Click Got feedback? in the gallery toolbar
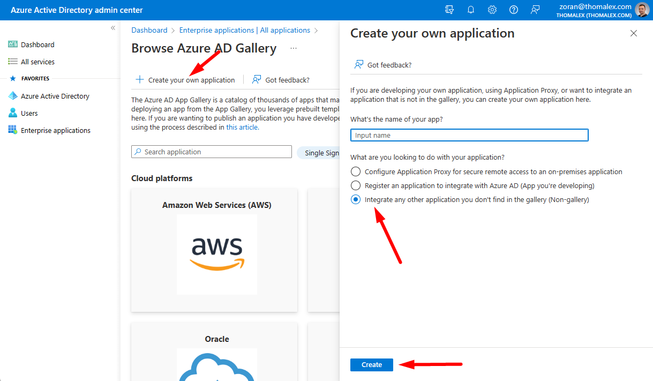653x381 pixels. coord(281,80)
